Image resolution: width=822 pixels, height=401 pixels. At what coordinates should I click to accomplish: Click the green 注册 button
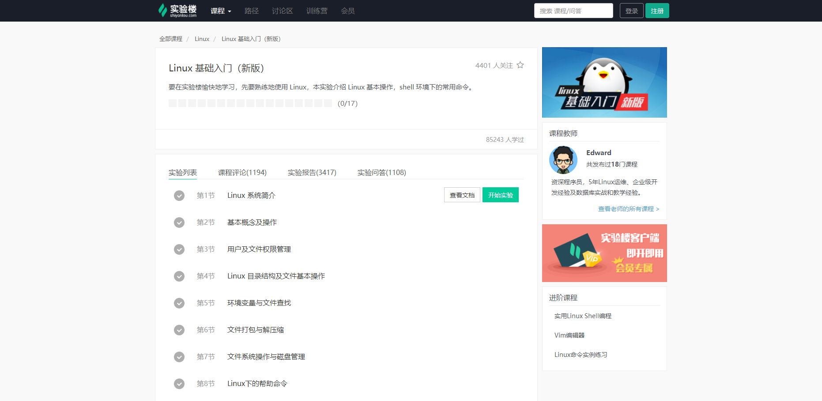(657, 10)
